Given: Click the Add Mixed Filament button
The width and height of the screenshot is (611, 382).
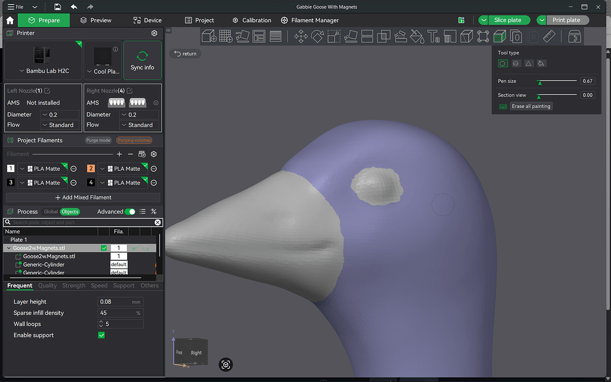Looking at the screenshot, I should (x=83, y=197).
